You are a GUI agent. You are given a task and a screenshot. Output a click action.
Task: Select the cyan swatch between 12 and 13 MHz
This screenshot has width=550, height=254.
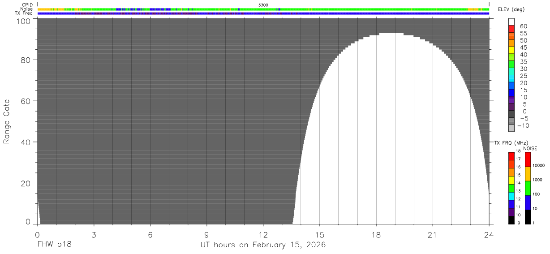click(511, 196)
